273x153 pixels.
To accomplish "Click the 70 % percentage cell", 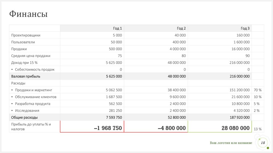I will click(x=258, y=90).
